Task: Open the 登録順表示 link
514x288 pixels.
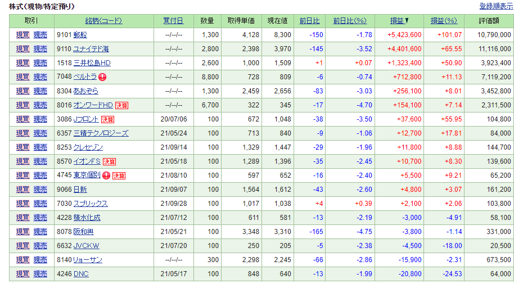Action: point(497,6)
